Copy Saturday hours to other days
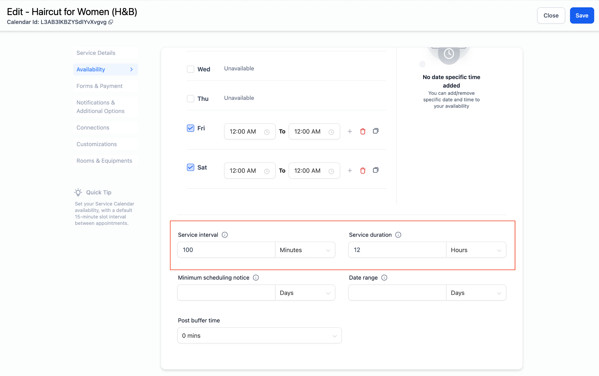The image size is (599, 376). pos(376,170)
